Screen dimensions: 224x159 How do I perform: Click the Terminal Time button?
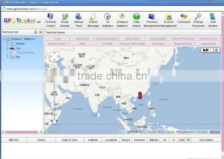pos(208,39)
